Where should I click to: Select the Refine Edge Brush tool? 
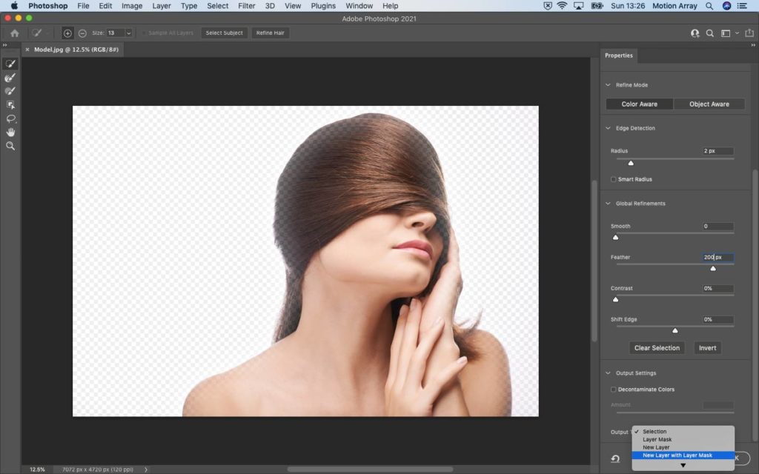point(10,77)
